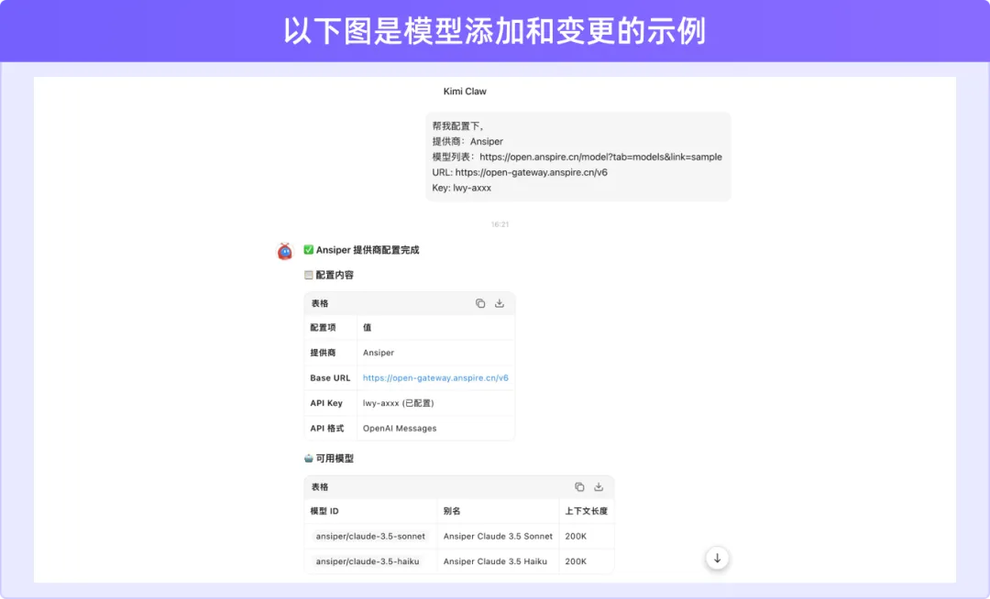Open the open-gateway.anspire.cn/v6 link in table
Viewport: 990px width, 599px height.
(435, 377)
